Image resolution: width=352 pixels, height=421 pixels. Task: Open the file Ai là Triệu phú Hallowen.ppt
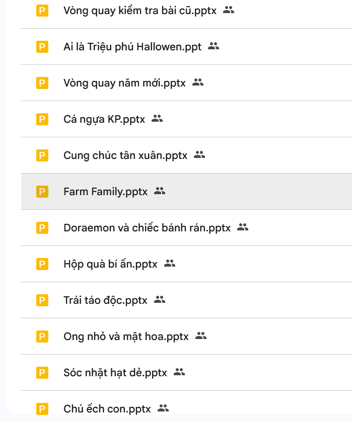tap(132, 47)
